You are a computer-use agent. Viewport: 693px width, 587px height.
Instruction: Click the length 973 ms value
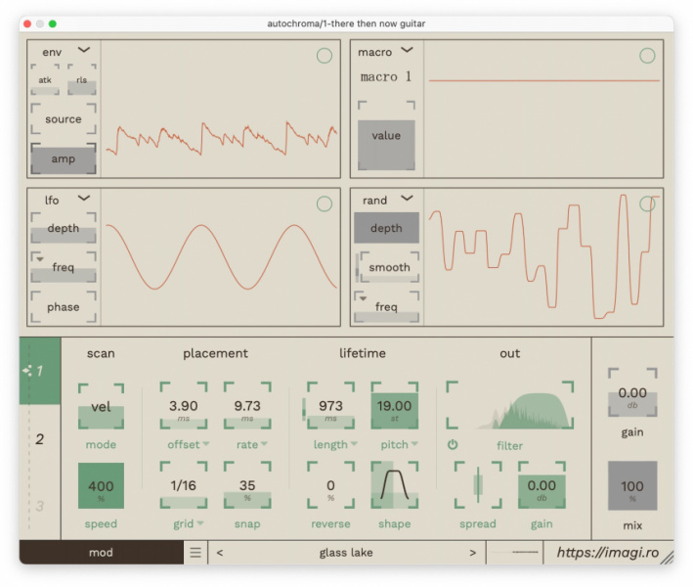coord(330,406)
